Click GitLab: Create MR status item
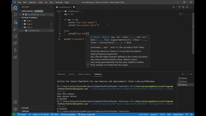Viewport: 206px width, 116px height. 87,114
